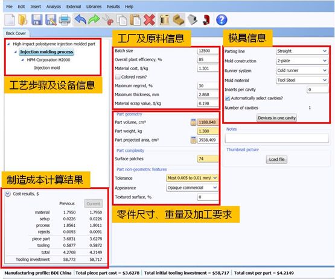Click the New document icon
The height and width of the screenshot is (279, 335).
tap(10, 20)
